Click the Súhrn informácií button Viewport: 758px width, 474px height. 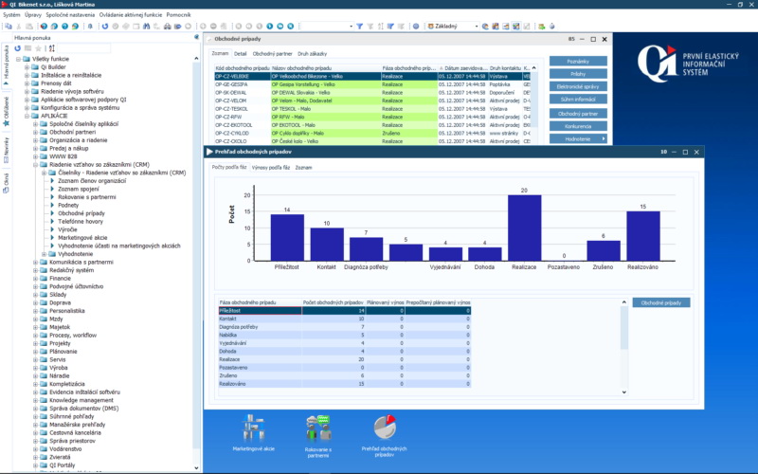click(578, 100)
